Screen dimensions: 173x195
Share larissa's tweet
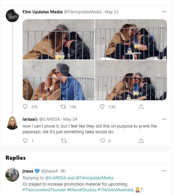[141, 141]
